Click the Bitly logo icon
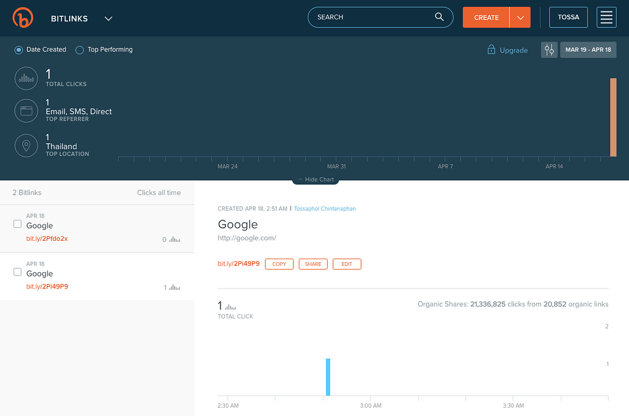 tap(23, 17)
